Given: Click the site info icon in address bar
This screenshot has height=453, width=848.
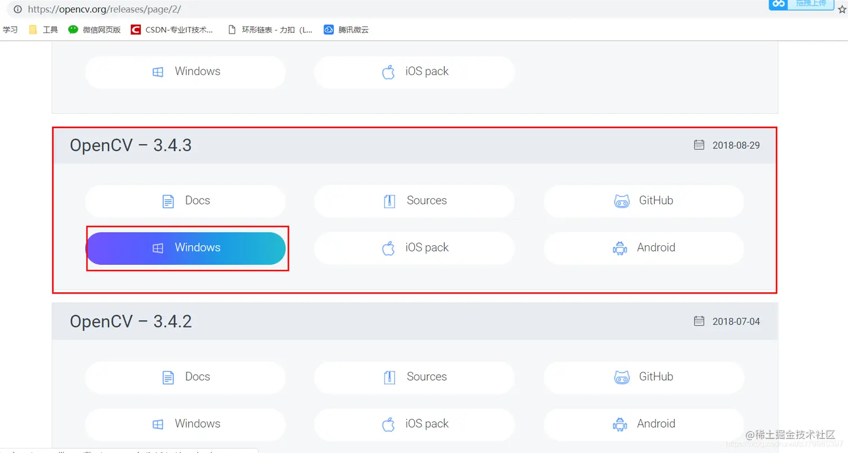Looking at the screenshot, I should 18,10.
